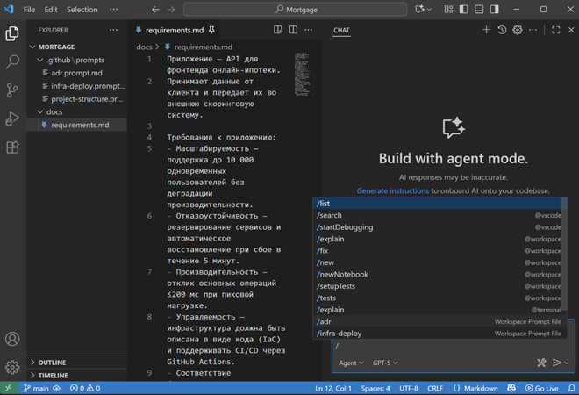579x395 pixels.
Task: Click the editor minimap
Action: coord(303,75)
